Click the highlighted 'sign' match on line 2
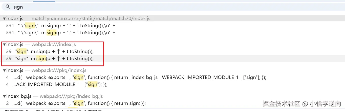The width and height of the screenshot is (345, 111). (79, 103)
